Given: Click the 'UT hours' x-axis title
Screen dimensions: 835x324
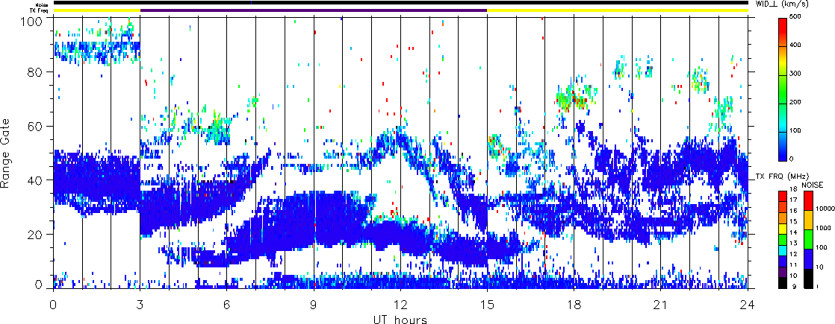Looking at the screenshot, I should point(400,319).
